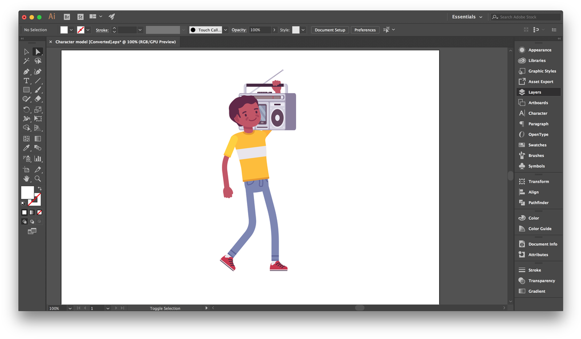Select the Rotate tool
This screenshot has height=339, width=581.
[26, 110]
